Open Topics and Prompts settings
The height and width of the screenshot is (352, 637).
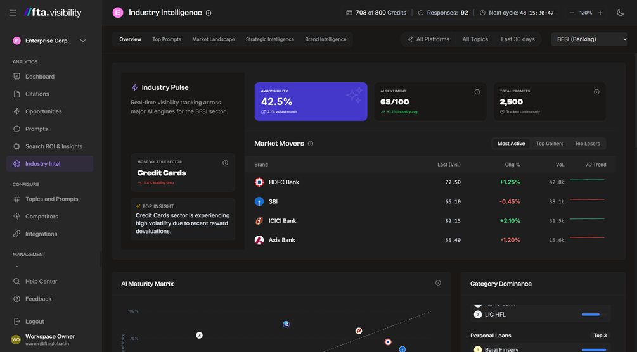point(49,199)
